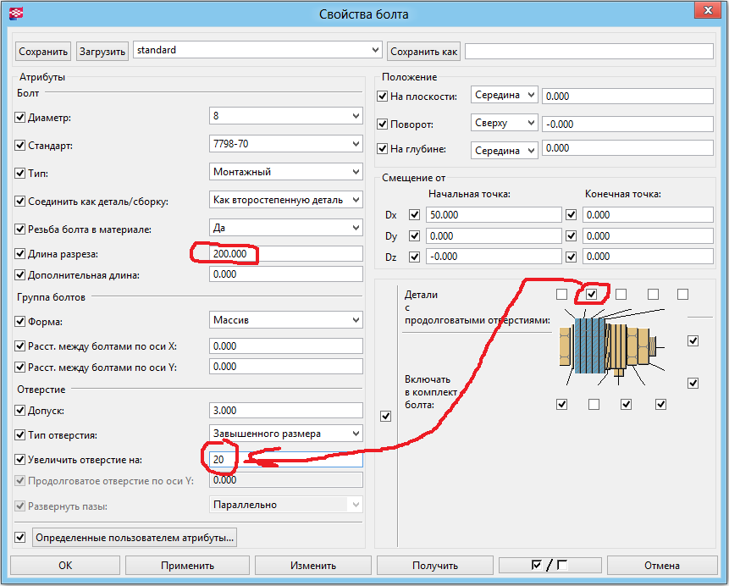Image resolution: width=729 pixels, height=586 pixels.
Task: Click the Tekla application icon in title bar
Action: 16,14
